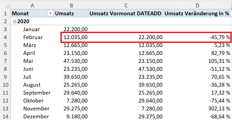
Task: Click Umsatz Vormonat DATEADD header cell
Action: (126, 13)
